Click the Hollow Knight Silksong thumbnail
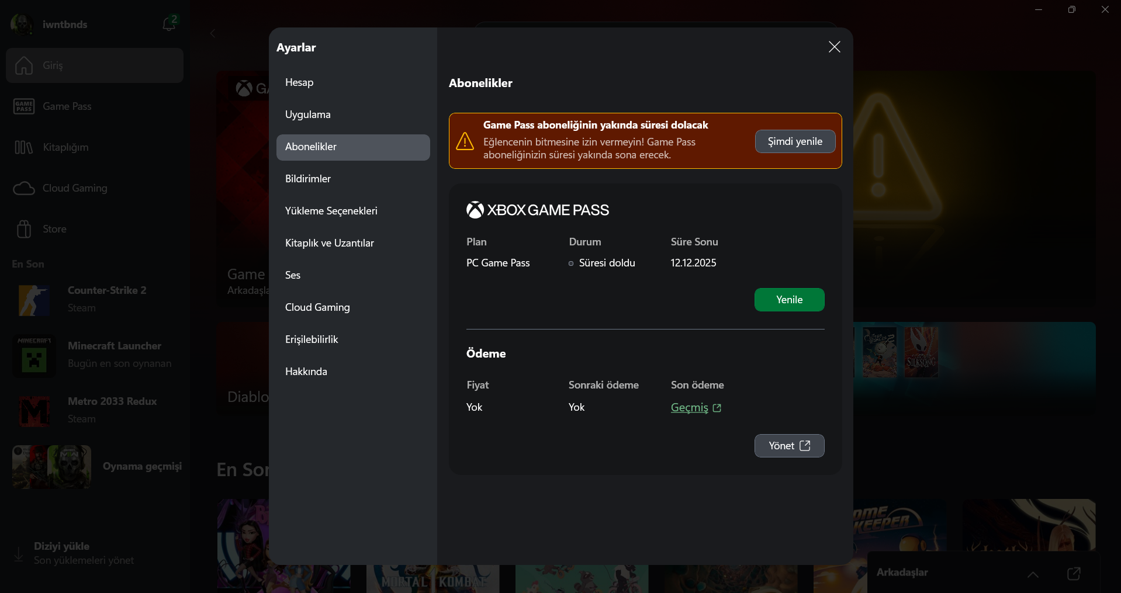 [921, 352]
